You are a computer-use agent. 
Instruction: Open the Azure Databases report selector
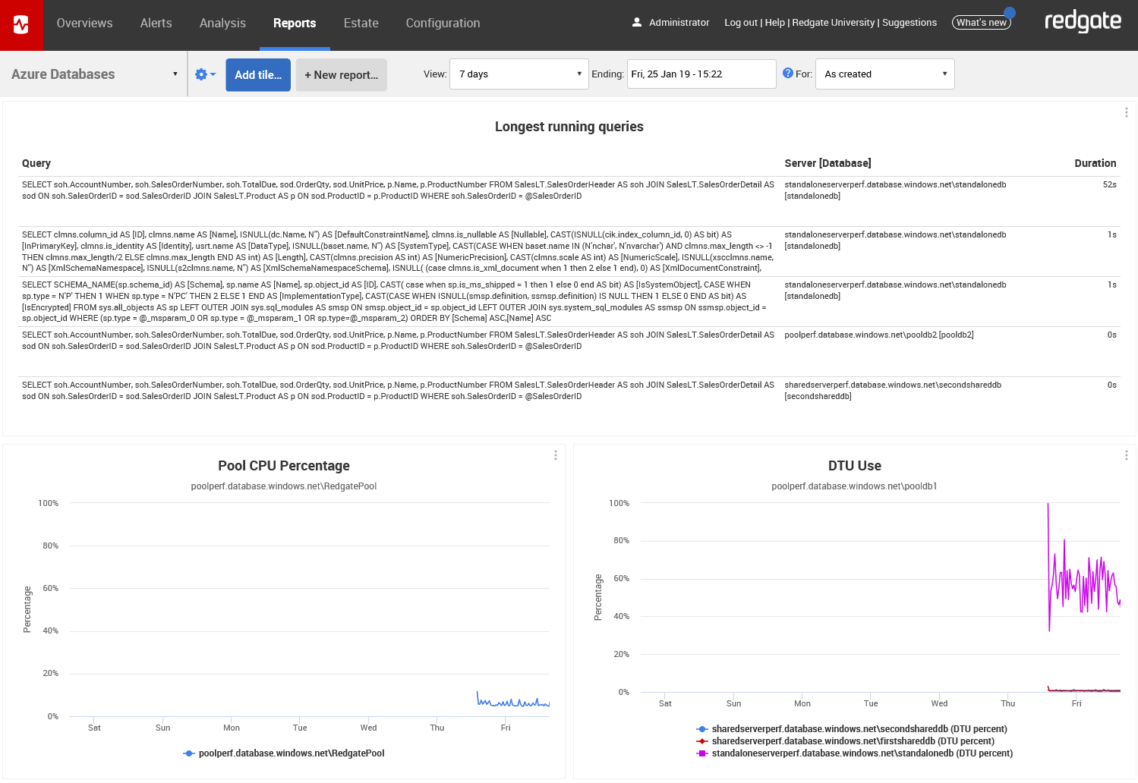tap(93, 74)
